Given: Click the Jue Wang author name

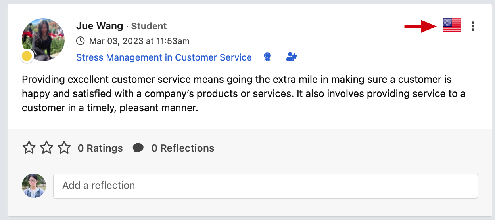Looking at the screenshot, I should pyautogui.click(x=100, y=26).
